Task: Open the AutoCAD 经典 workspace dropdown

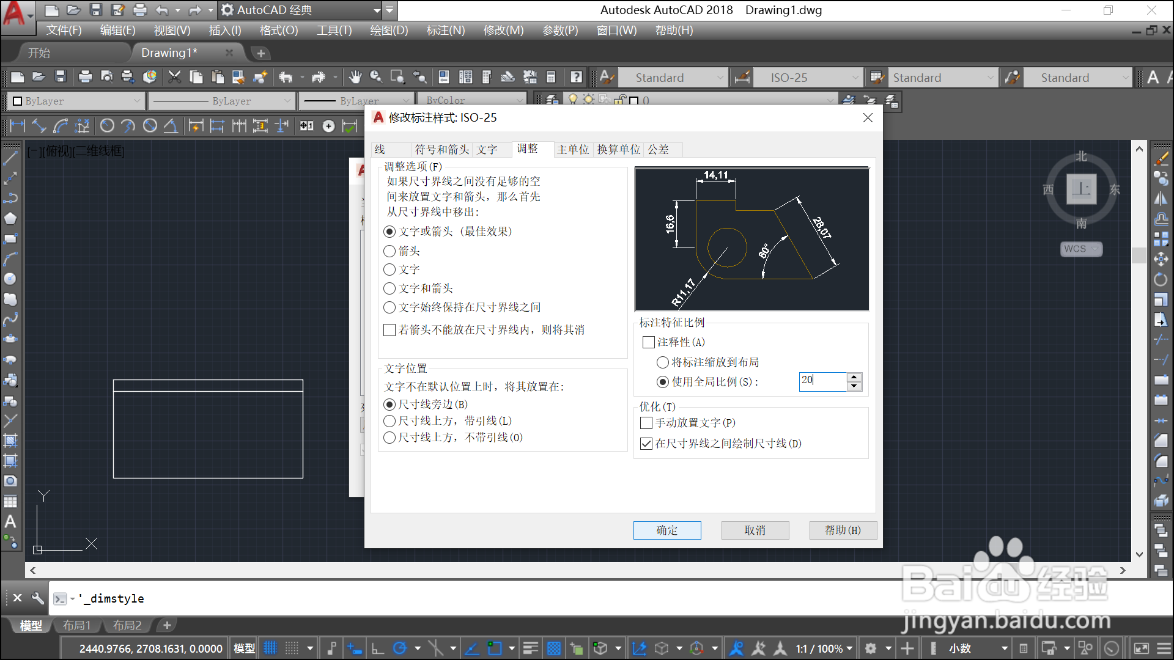Action: pos(301,10)
